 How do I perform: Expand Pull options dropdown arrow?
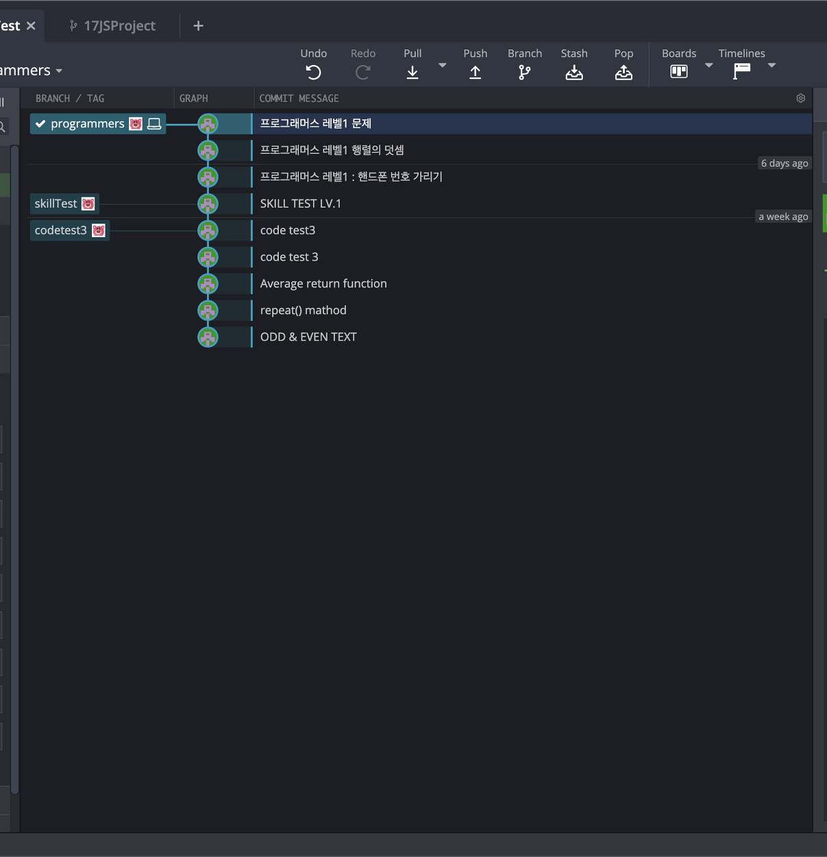click(443, 65)
